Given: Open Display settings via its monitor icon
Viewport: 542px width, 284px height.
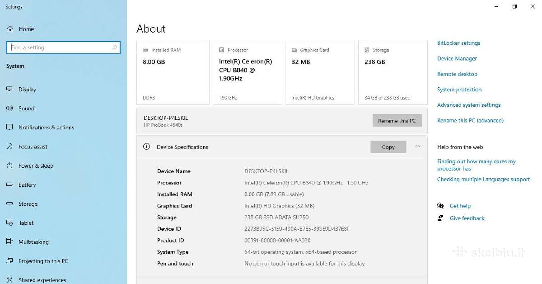Looking at the screenshot, I should coord(9,89).
